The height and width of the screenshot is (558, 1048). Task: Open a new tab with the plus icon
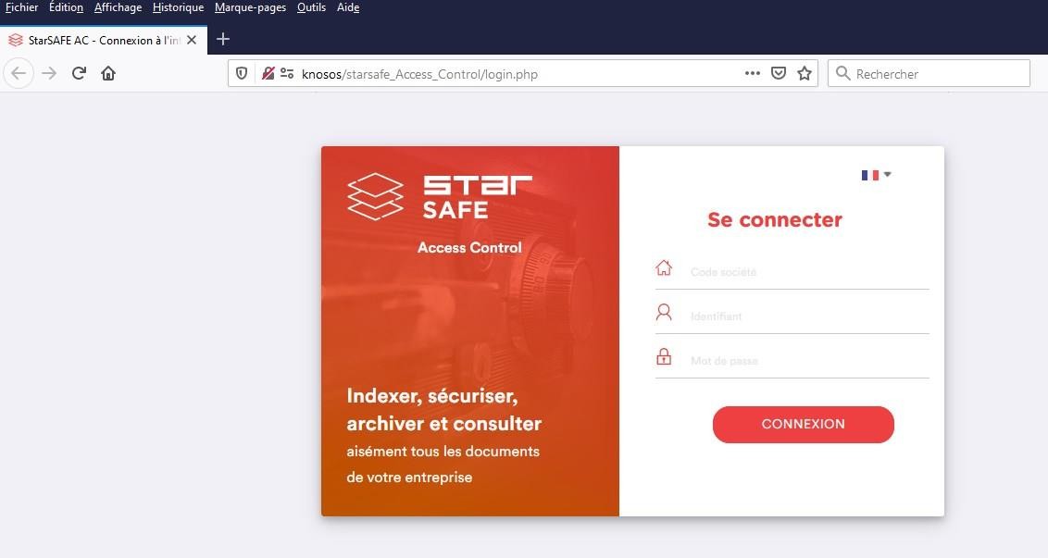pos(223,40)
